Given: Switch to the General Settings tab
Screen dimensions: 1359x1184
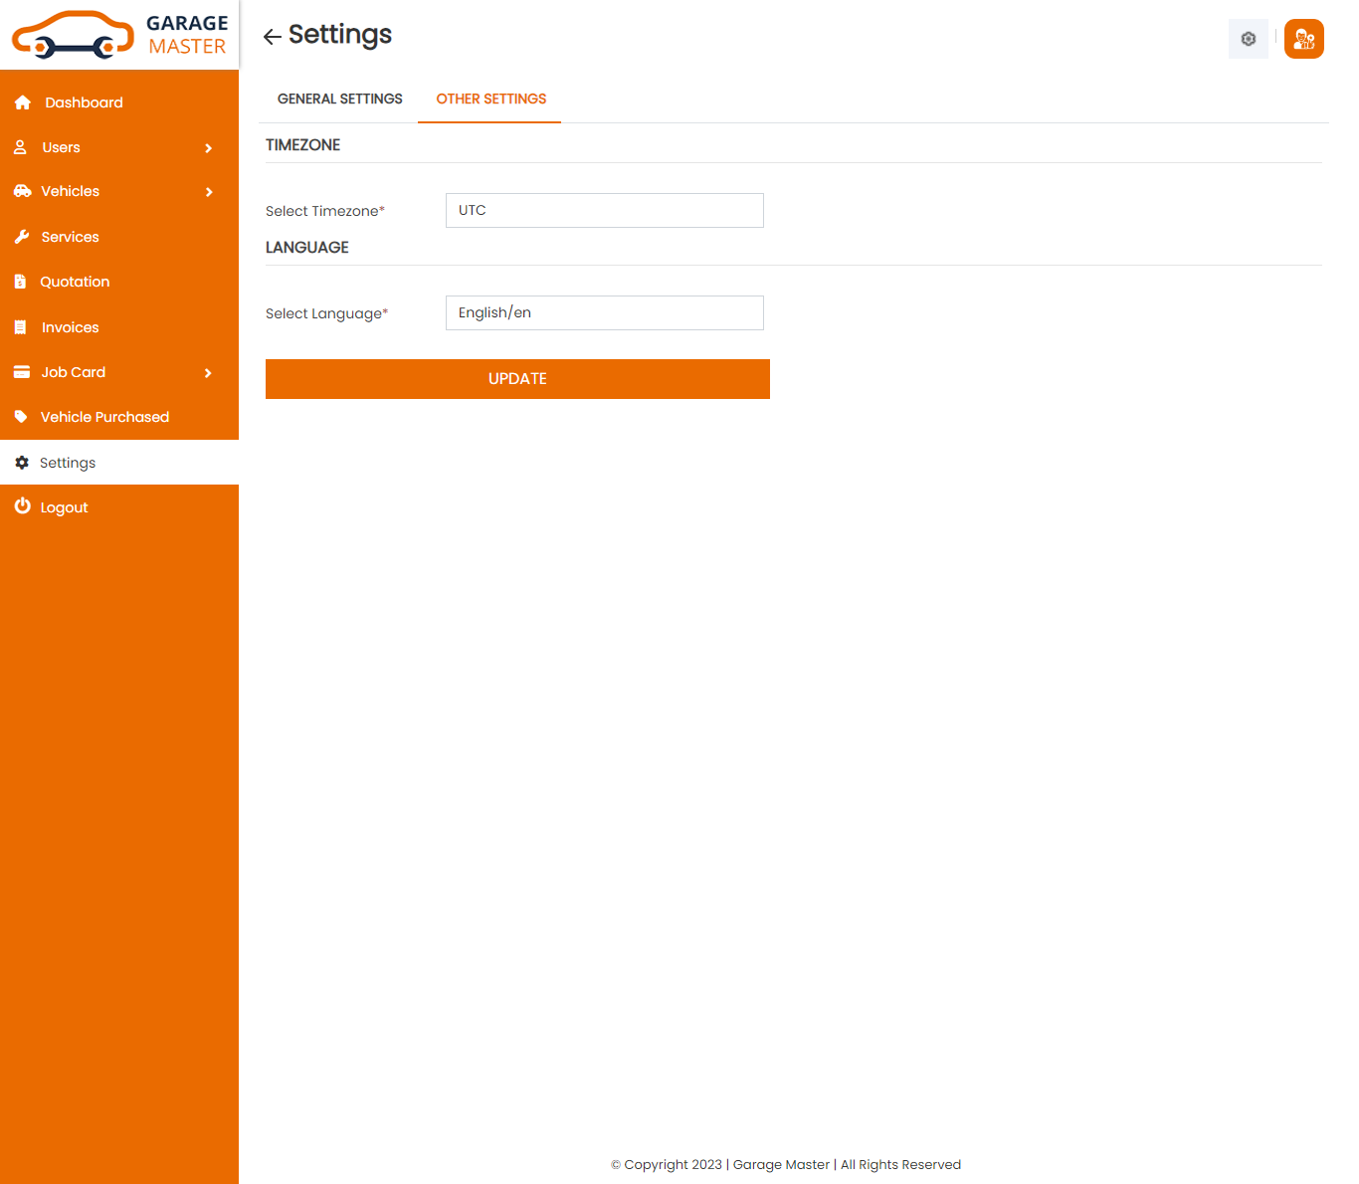Looking at the screenshot, I should tap(339, 99).
